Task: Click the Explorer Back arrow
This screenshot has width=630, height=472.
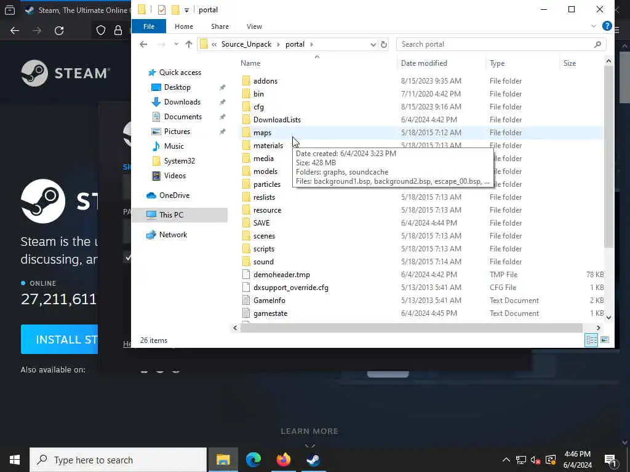Action: (143, 44)
